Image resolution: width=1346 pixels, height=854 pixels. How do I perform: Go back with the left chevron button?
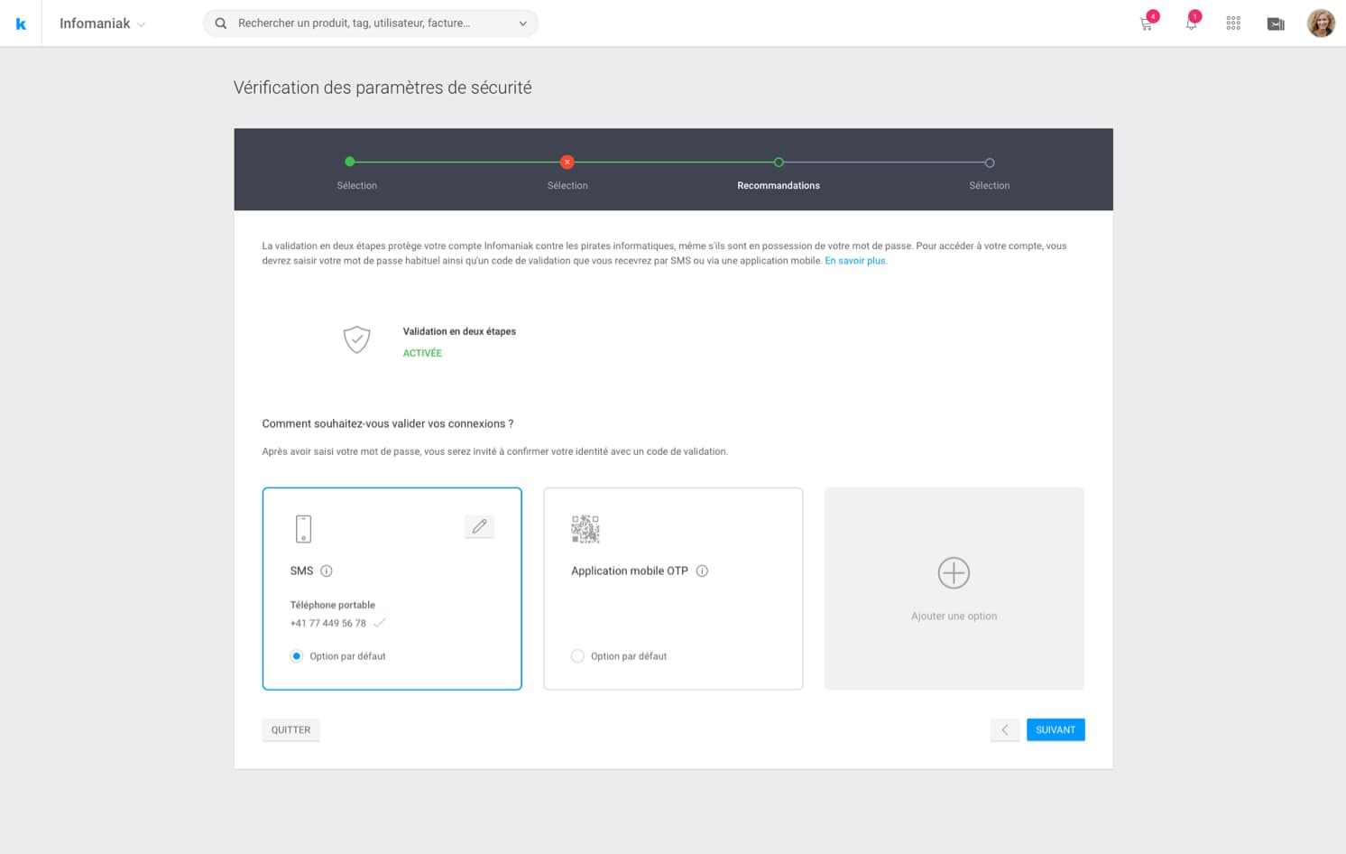click(x=1004, y=729)
